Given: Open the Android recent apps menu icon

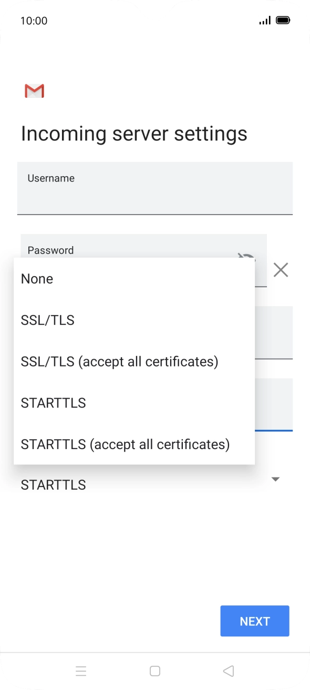Looking at the screenshot, I should (x=81, y=671).
